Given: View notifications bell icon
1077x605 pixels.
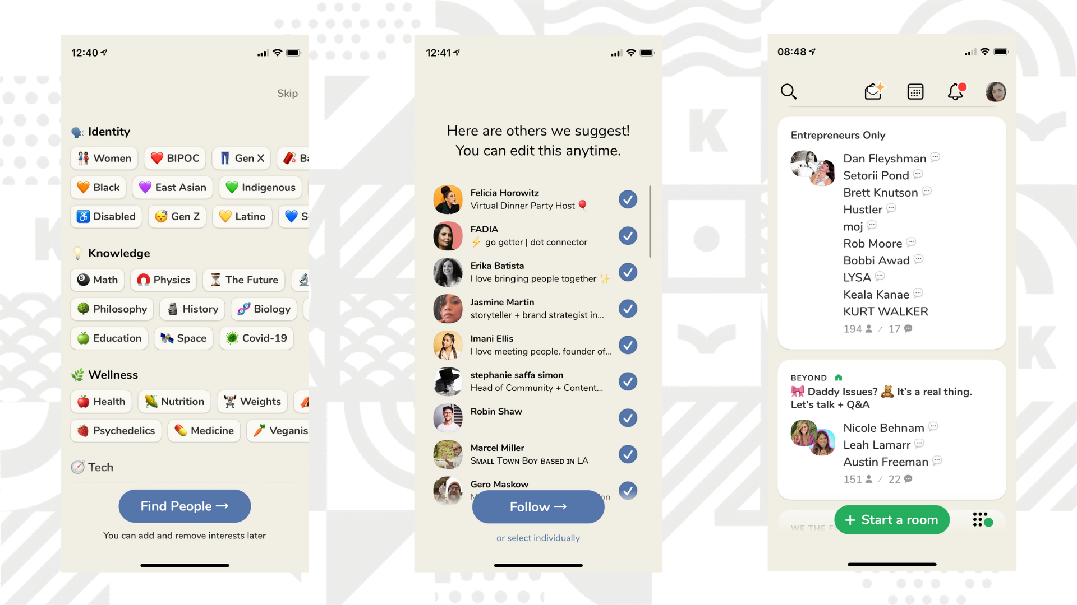Looking at the screenshot, I should point(956,92).
